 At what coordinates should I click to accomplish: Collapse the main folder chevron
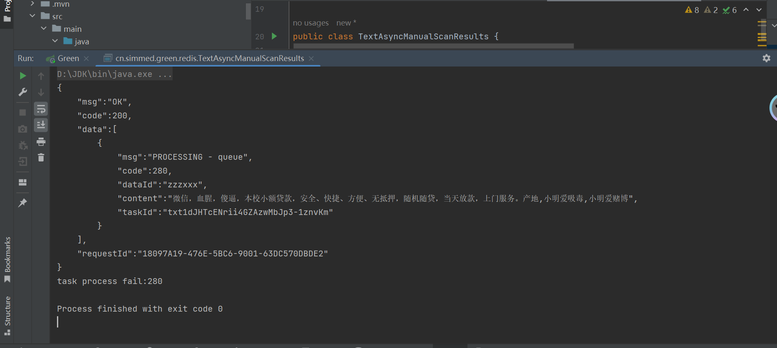click(44, 28)
